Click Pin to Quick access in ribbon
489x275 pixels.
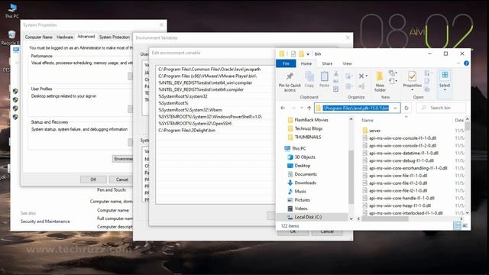290,82
